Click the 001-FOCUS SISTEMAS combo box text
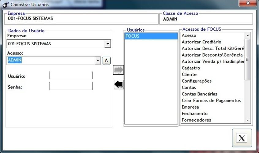The image size is (259, 153). click(30, 44)
